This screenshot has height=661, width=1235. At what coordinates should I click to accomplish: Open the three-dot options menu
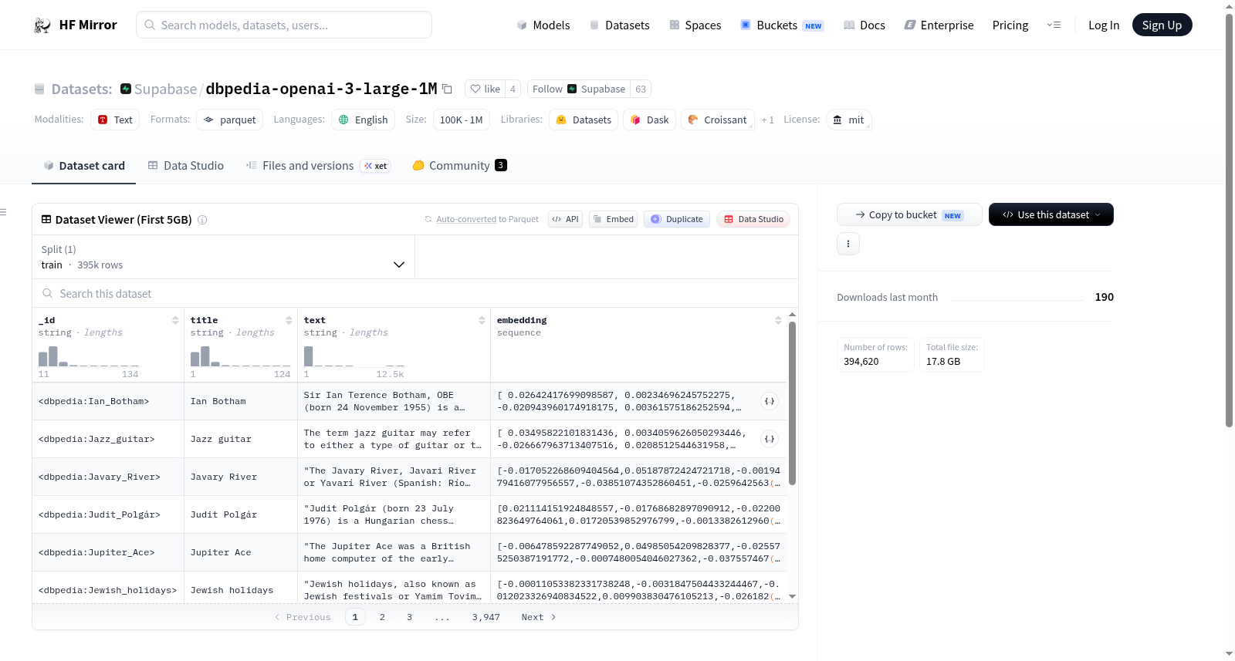point(848,244)
